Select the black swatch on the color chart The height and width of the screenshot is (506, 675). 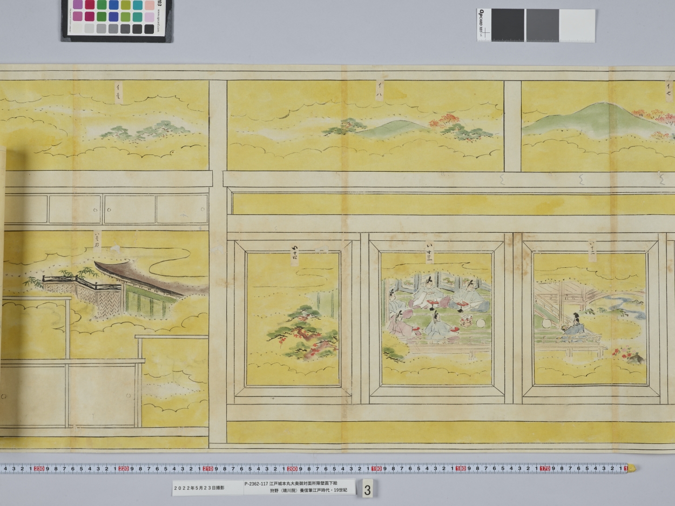tap(149, 29)
